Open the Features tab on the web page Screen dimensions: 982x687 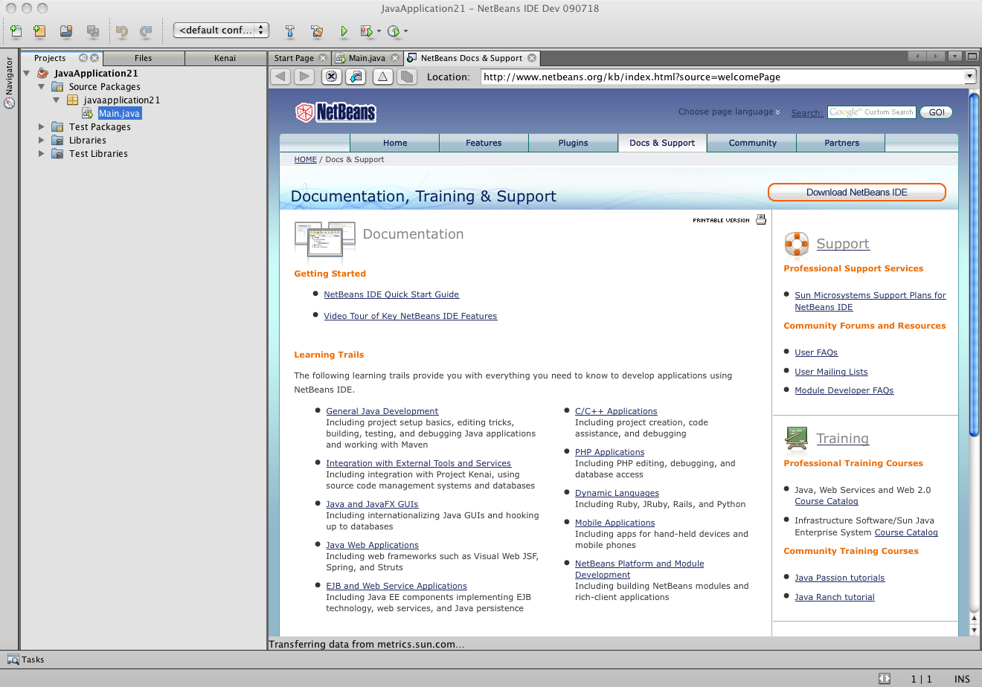coord(484,143)
